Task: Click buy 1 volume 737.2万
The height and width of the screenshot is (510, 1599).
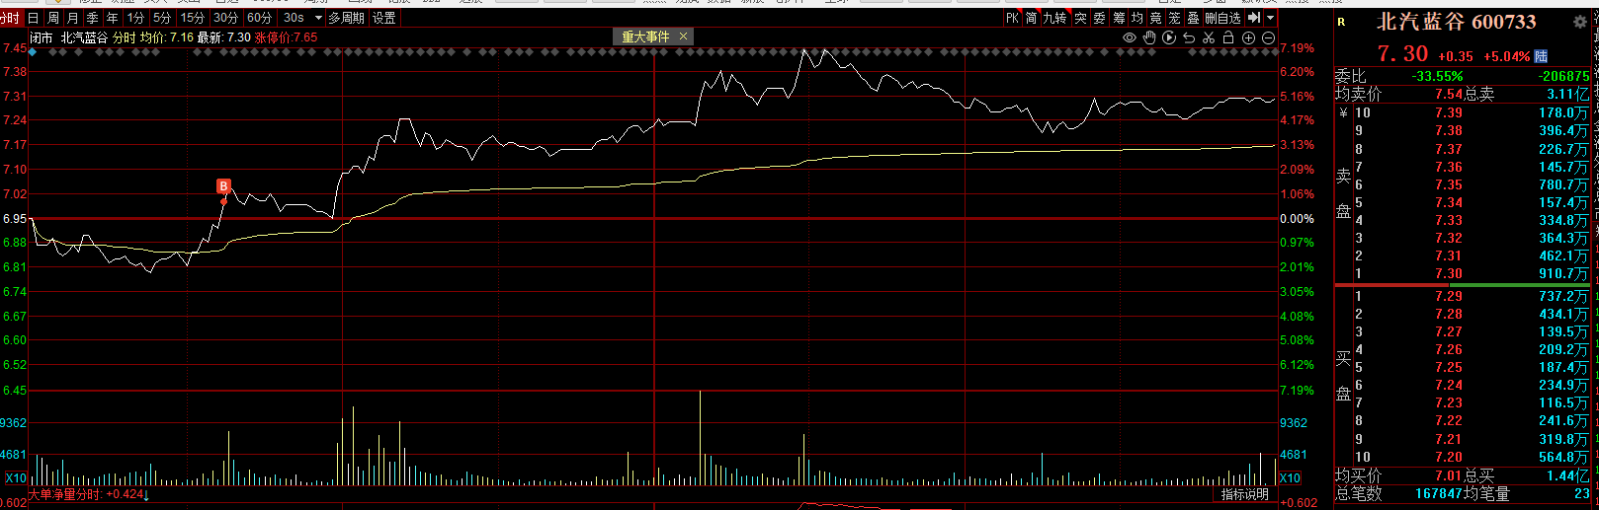Action: [x=1563, y=296]
